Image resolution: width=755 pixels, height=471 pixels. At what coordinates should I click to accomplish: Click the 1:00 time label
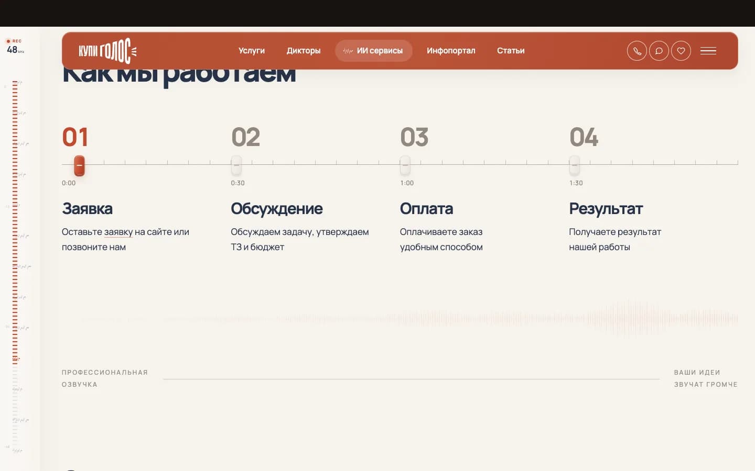(x=407, y=183)
